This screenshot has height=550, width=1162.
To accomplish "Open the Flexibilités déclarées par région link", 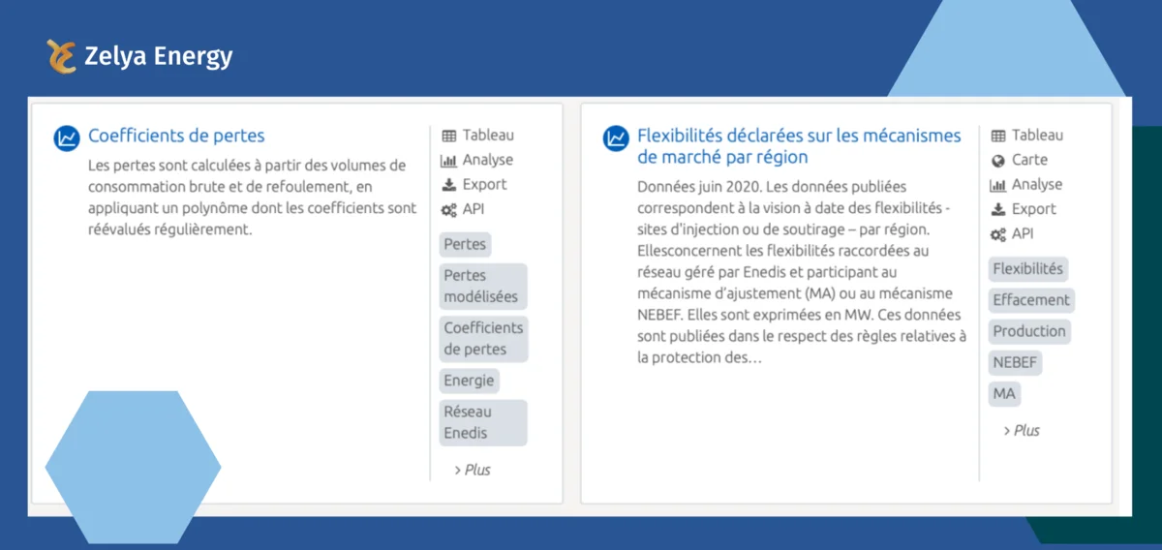I will 798,146.
